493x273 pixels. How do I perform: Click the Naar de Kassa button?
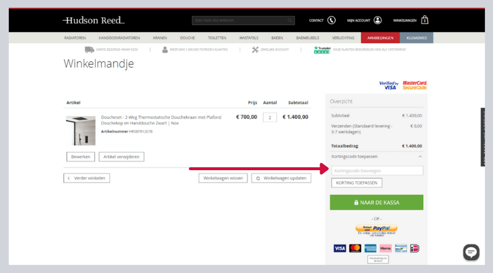tap(376, 202)
